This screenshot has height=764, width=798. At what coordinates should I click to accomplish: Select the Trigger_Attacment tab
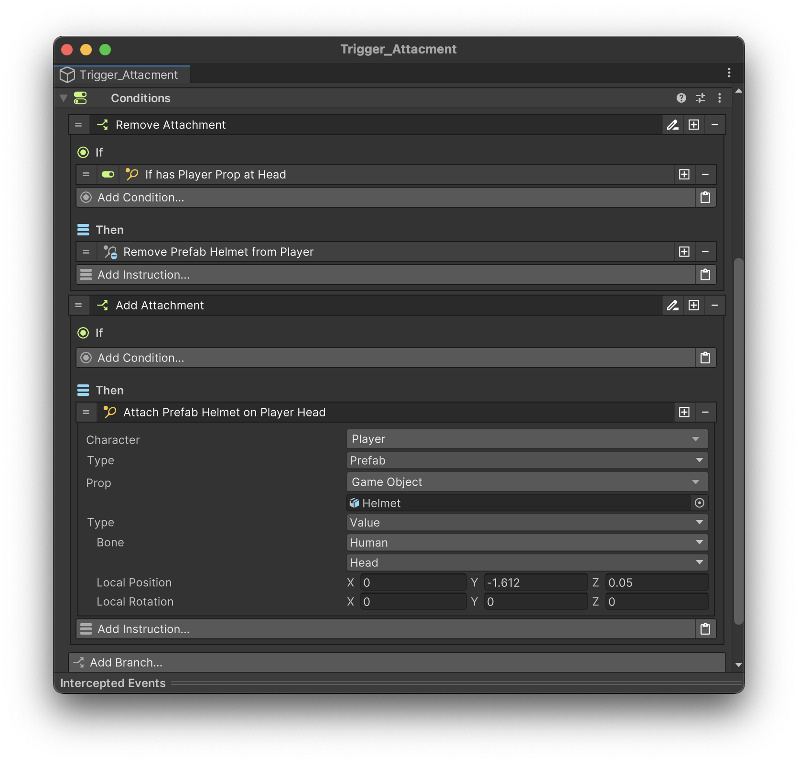[x=122, y=75]
